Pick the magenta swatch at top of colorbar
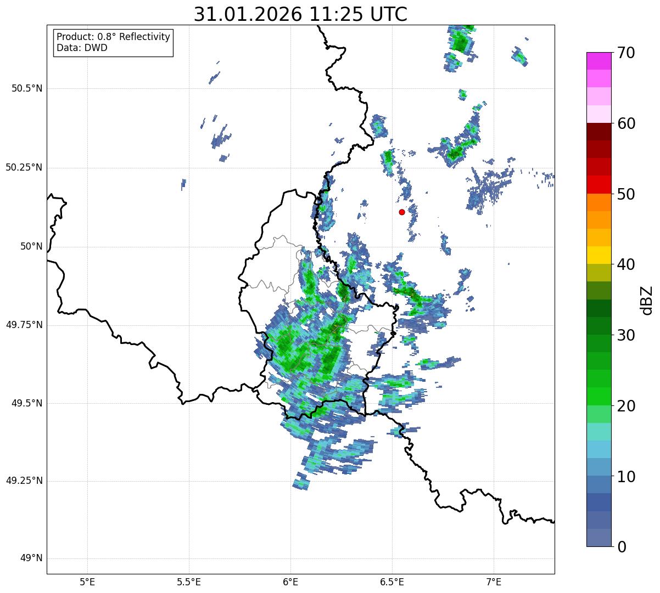Screen dimensions: 660x593 pyautogui.click(x=599, y=61)
